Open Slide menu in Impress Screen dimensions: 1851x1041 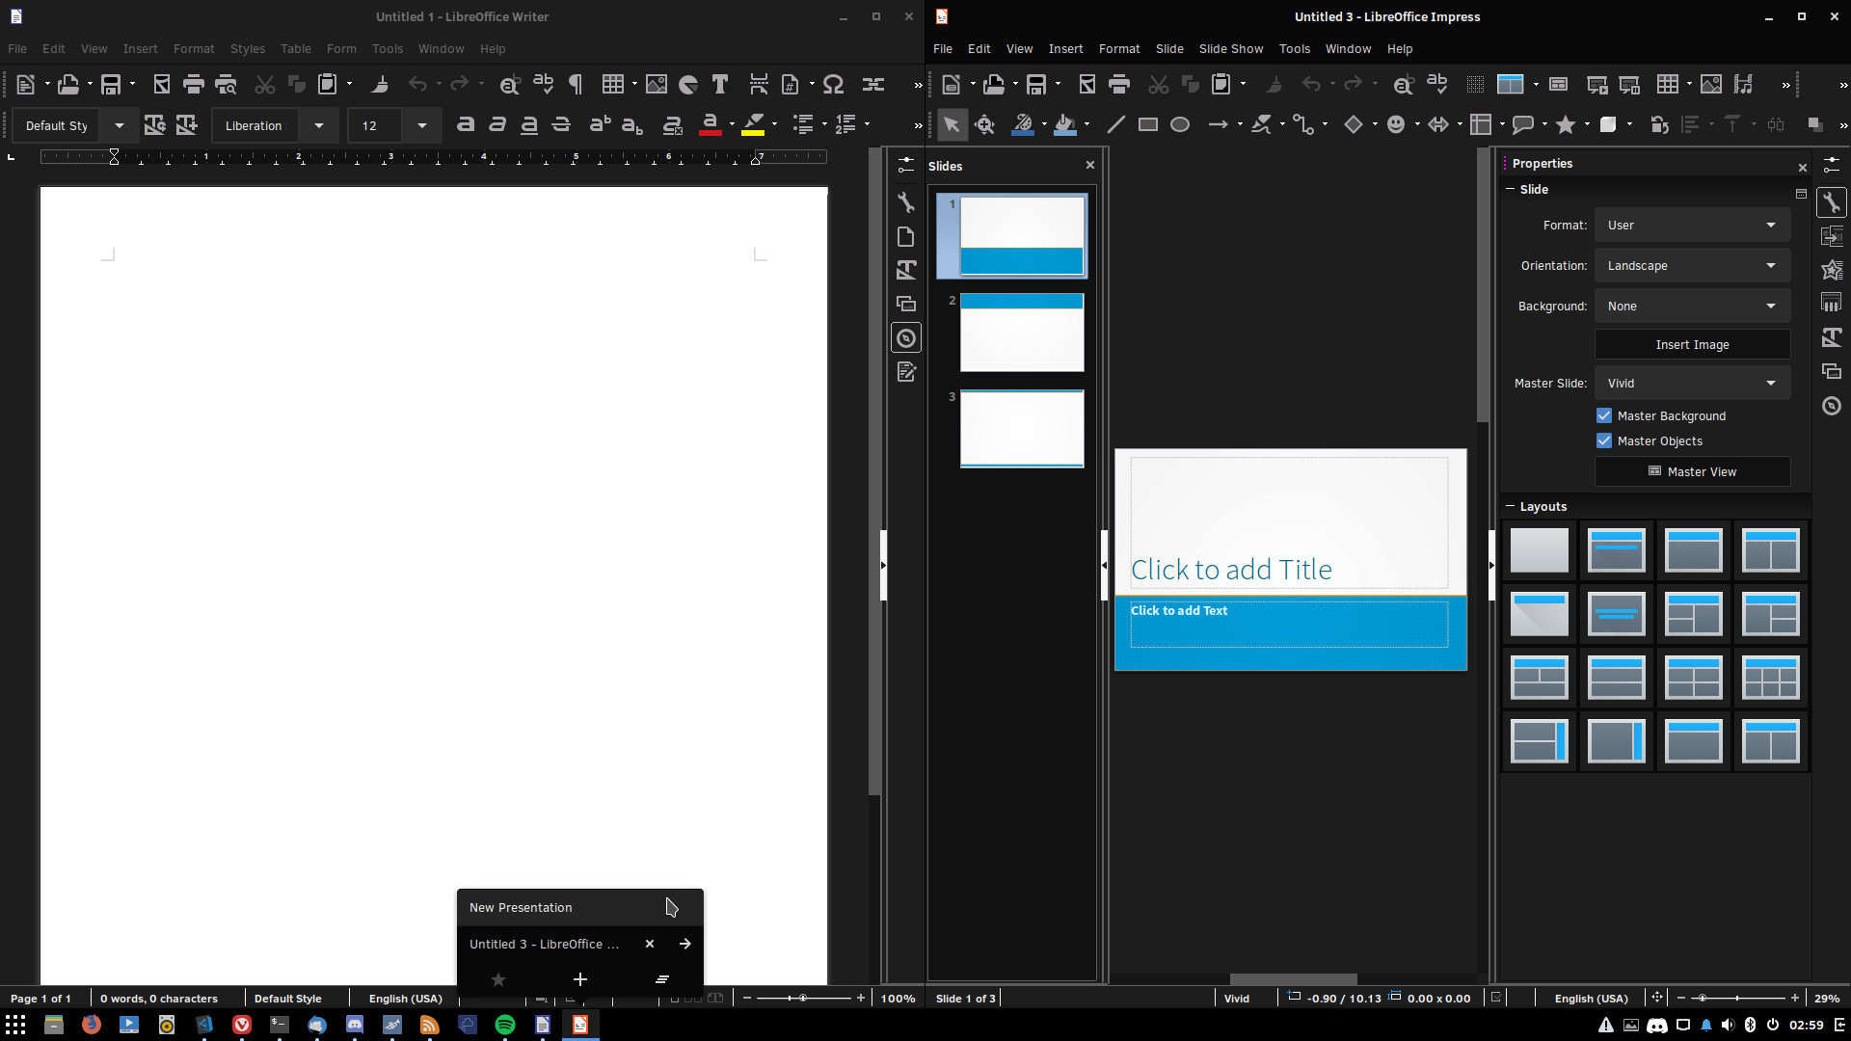point(1169,48)
